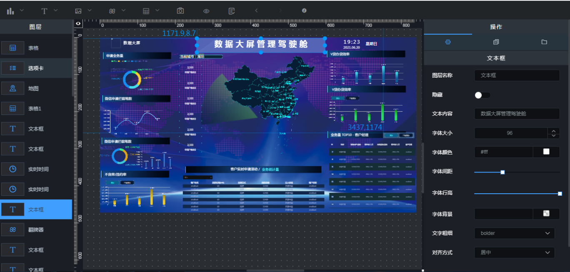570x272 pixels.
Task: Click the info icon in top toolbar
Action: pos(304,11)
